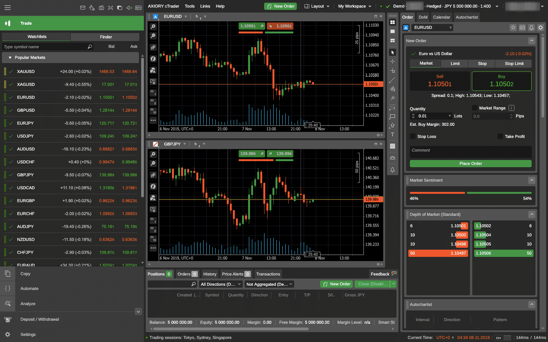Open EURUSD chart symbol dropdown

(186, 17)
